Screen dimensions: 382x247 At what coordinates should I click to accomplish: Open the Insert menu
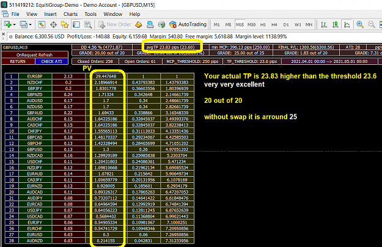[x=50, y=14]
